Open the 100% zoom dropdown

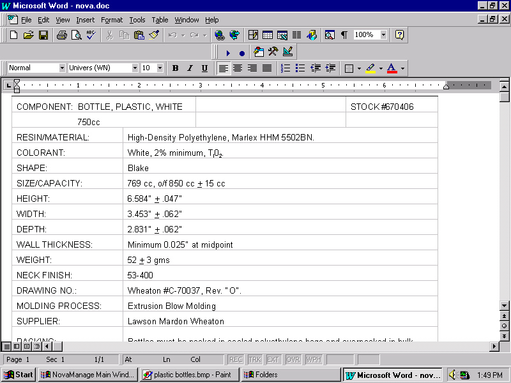tap(383, 35)
